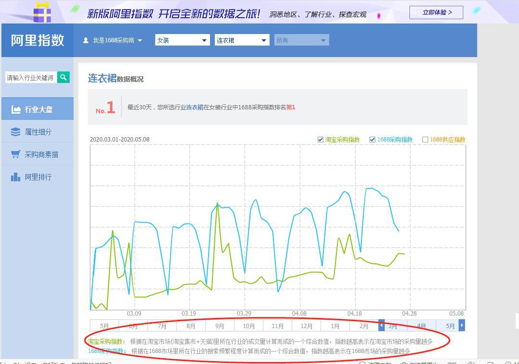Image resolution: width=519 pixels, height=364 pixels.
Task: Open the 属性细分 menu item
Action: coord(37,132)
